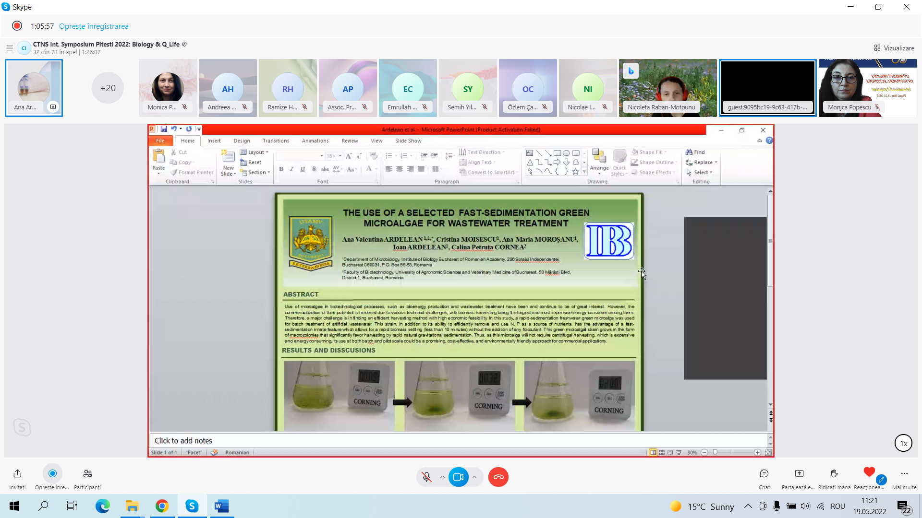The width and height of the screenshot is (922, 518).
Task: Open the call title settings gear
Action: tap(184, 44)
